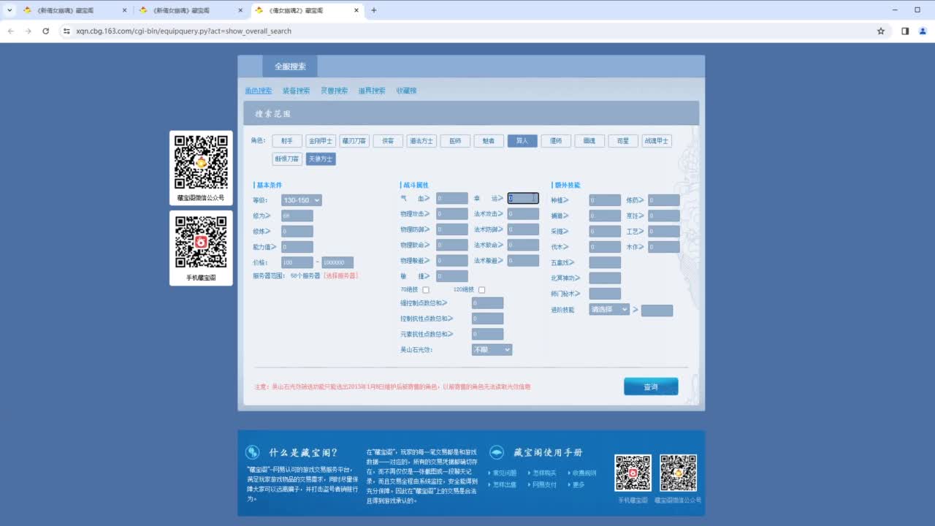Switch to the 灵兽搜索 tab
The image size is (935, 526).
335,91
